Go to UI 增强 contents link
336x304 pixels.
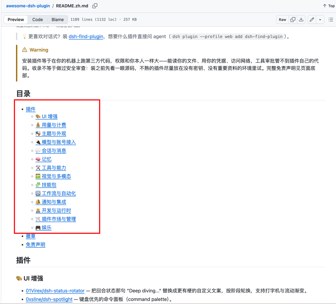tap(46, 117)
